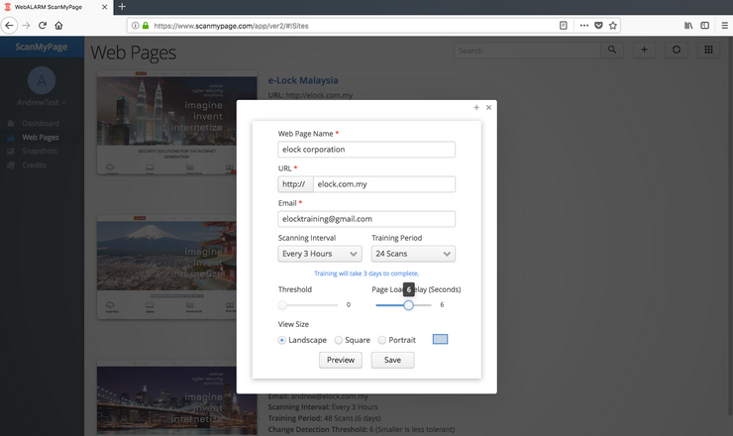Toggle Reader View in the address bar
The height and width of the screenshot is (436, 733).
pyautogui.click(x=564, y=25)
